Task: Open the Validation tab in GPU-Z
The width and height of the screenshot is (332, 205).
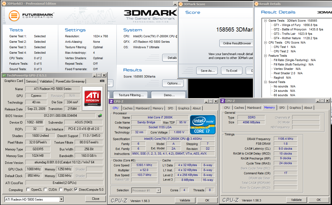Action: point(46,81)
